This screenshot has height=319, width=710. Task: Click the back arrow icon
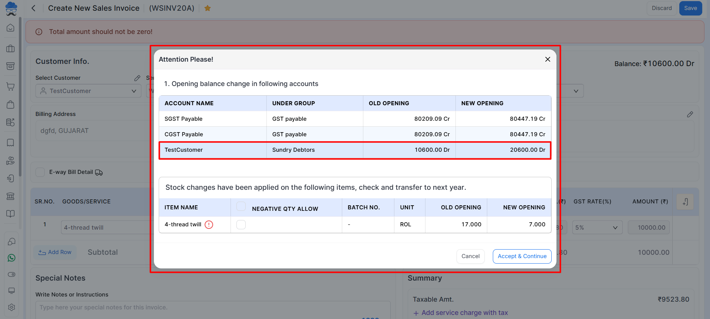pos(33,8)
